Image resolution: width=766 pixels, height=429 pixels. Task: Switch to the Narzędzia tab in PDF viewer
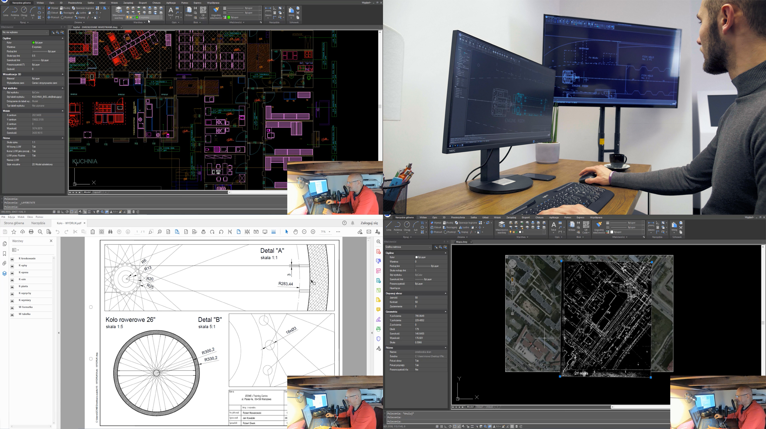coord(38,223)
